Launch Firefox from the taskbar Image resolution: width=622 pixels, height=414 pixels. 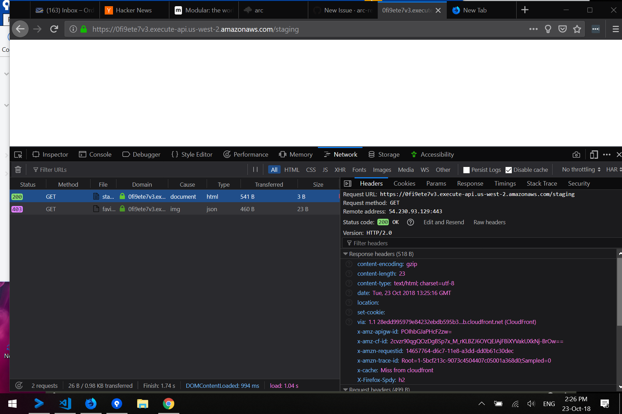pos(91,403)
